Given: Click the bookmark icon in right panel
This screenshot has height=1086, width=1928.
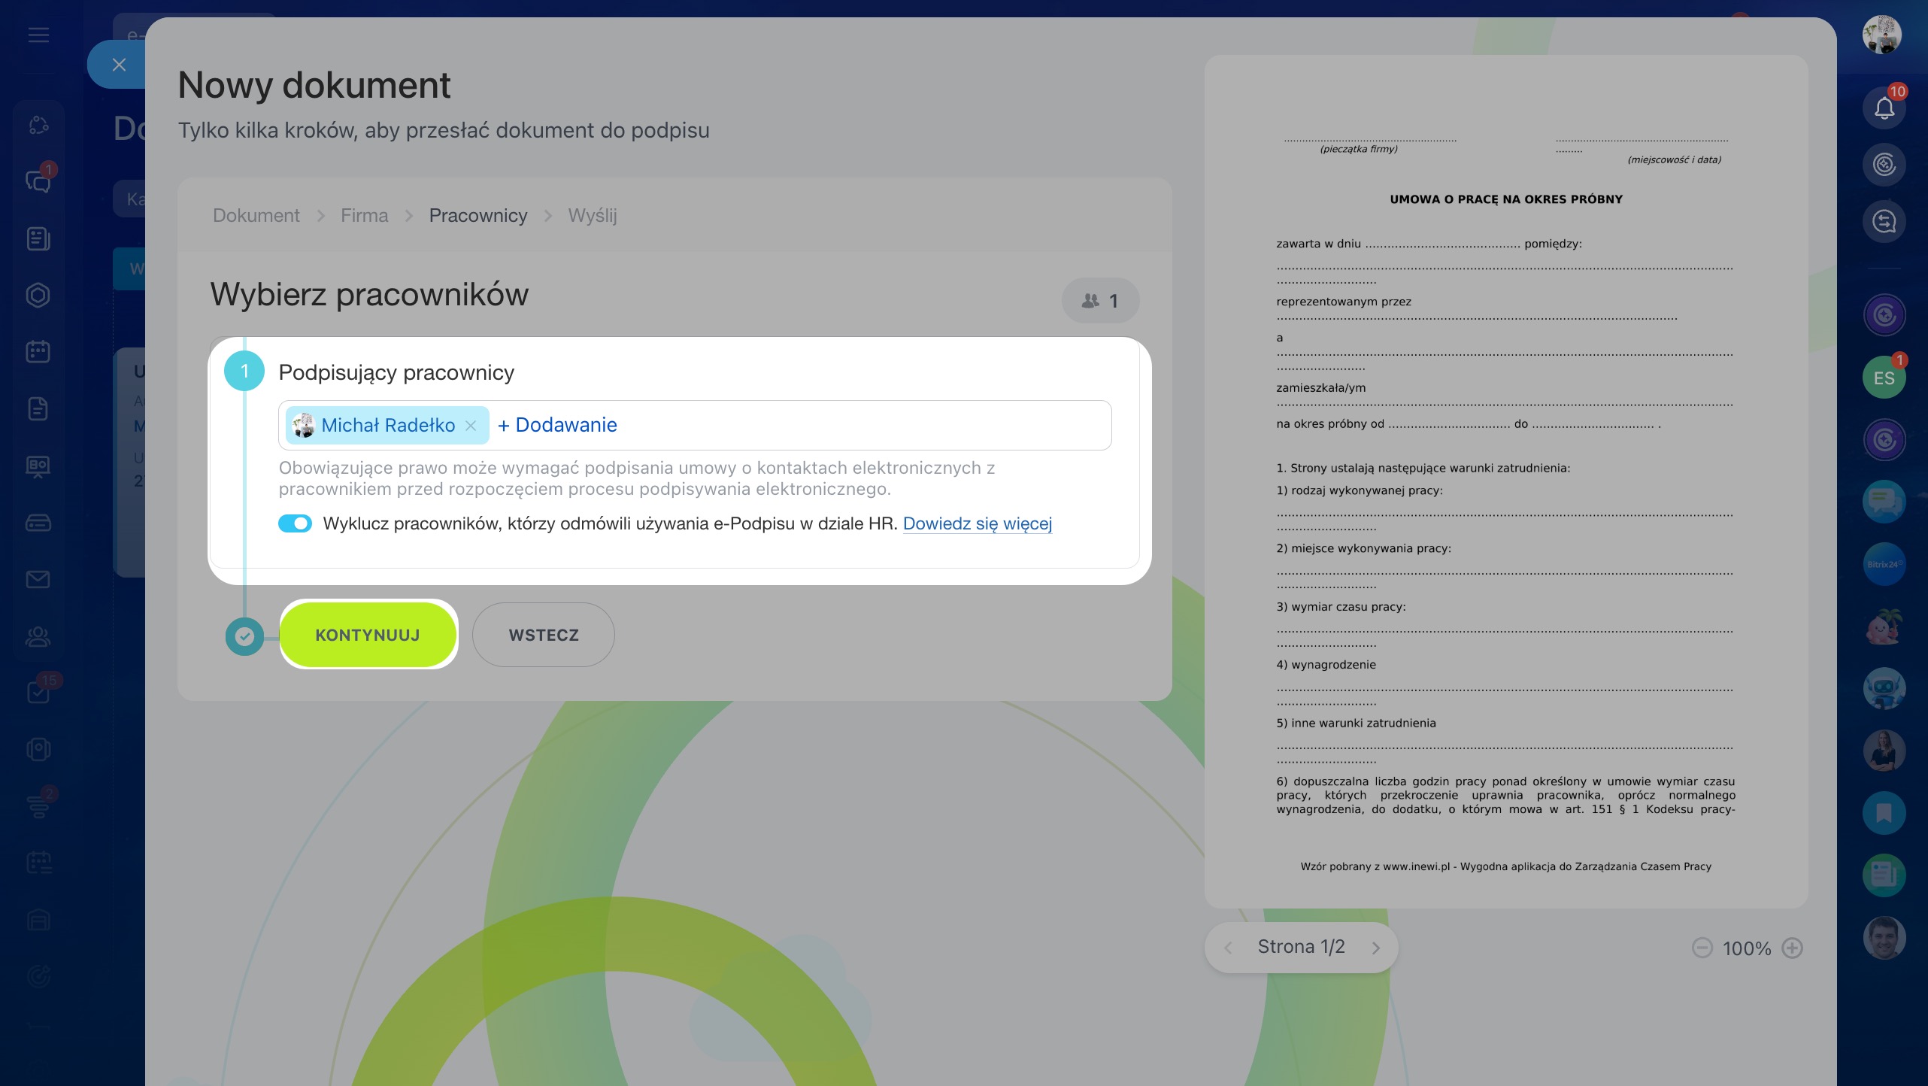Looking at the screenshot, I should tap(1884, 813).
